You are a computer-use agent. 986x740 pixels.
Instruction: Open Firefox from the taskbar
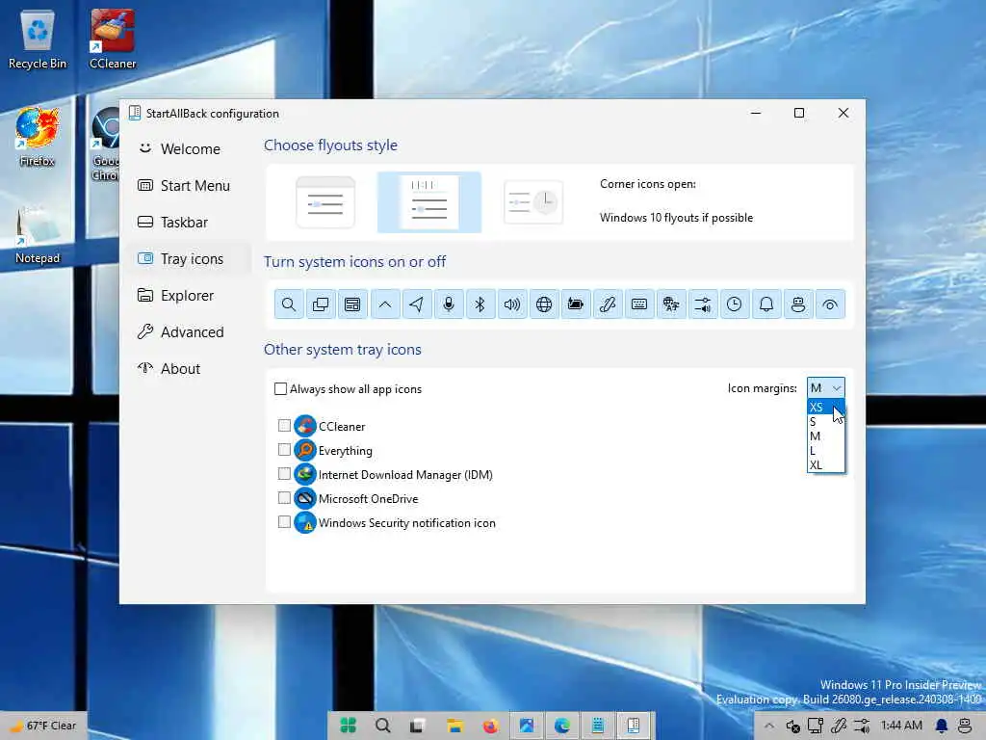coord(490,726)
